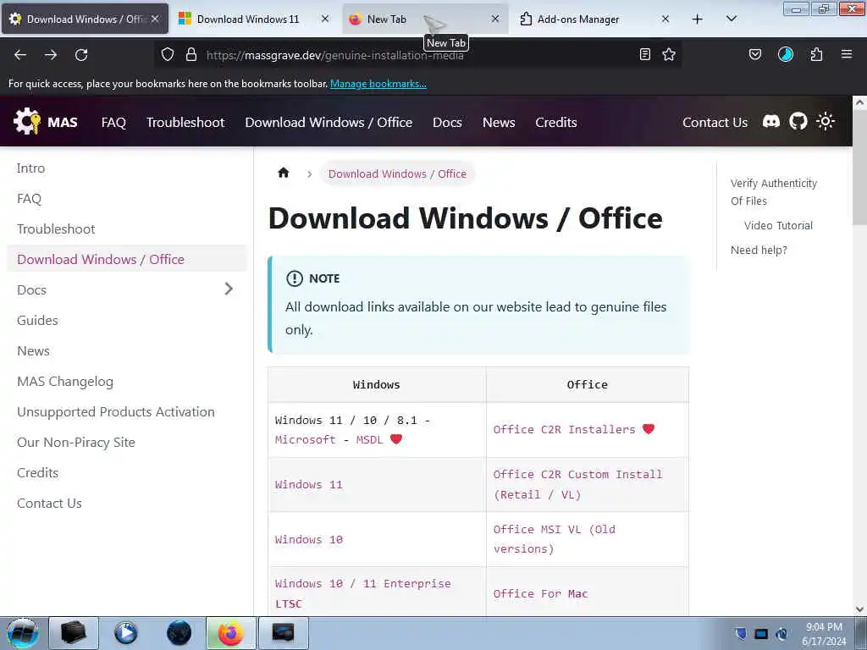Open the Windows 11 download link
The height and width of the screenshot is (650, 867).
(308, 485)
